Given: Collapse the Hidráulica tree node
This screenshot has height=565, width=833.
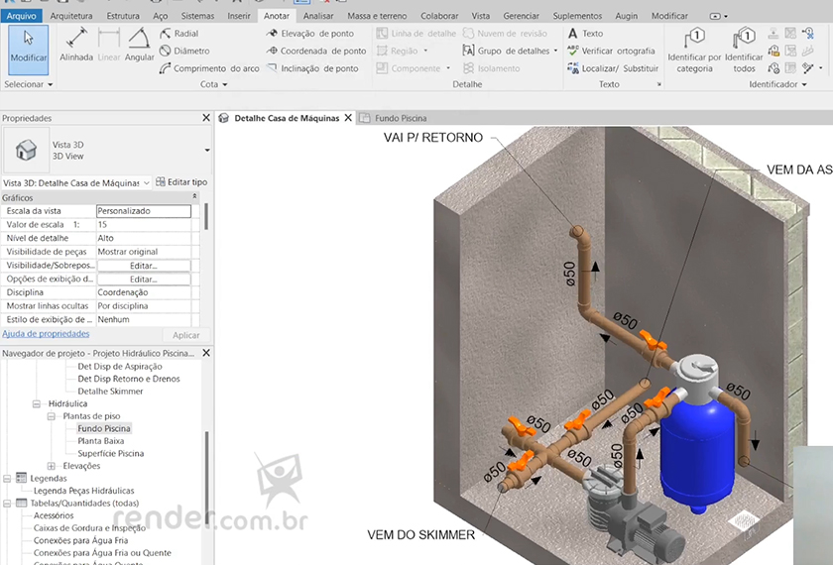Looking at the screenshot, I should click(37, 404).
